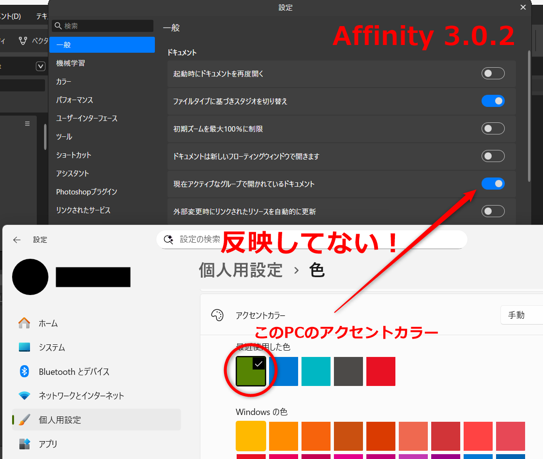Expand the dropdown arrow in left toolbar
The height and width of the screenshot is (459, 543).
(41, 67)
